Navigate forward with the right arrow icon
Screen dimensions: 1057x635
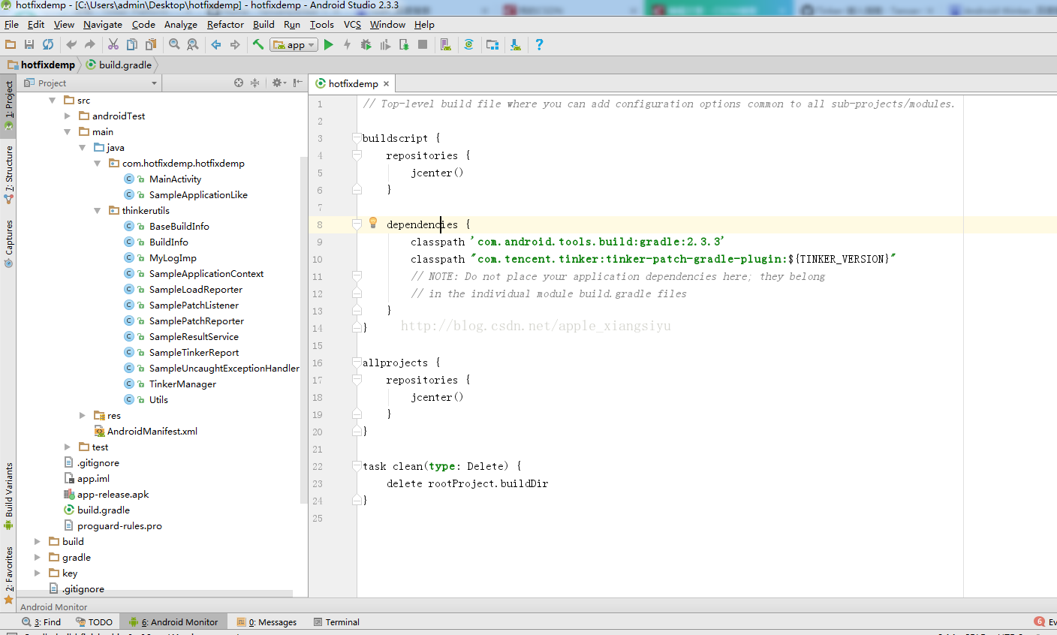click(x=235, y=45)
